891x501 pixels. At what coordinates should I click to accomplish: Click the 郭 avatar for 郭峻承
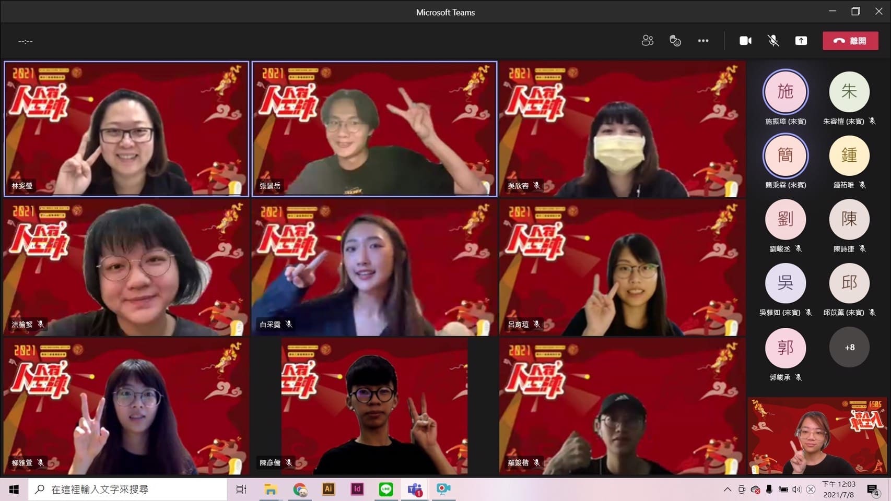(786, 348)
